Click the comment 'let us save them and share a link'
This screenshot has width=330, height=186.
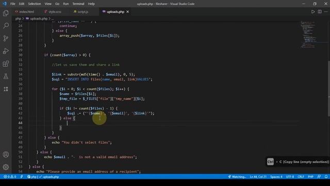pos(86,65)
